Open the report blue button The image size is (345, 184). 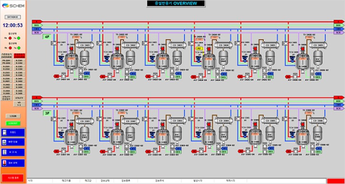[13, 152]
